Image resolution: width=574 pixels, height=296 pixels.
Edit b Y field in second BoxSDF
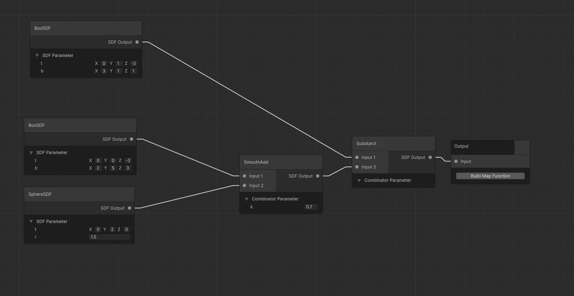coord(112,168)
